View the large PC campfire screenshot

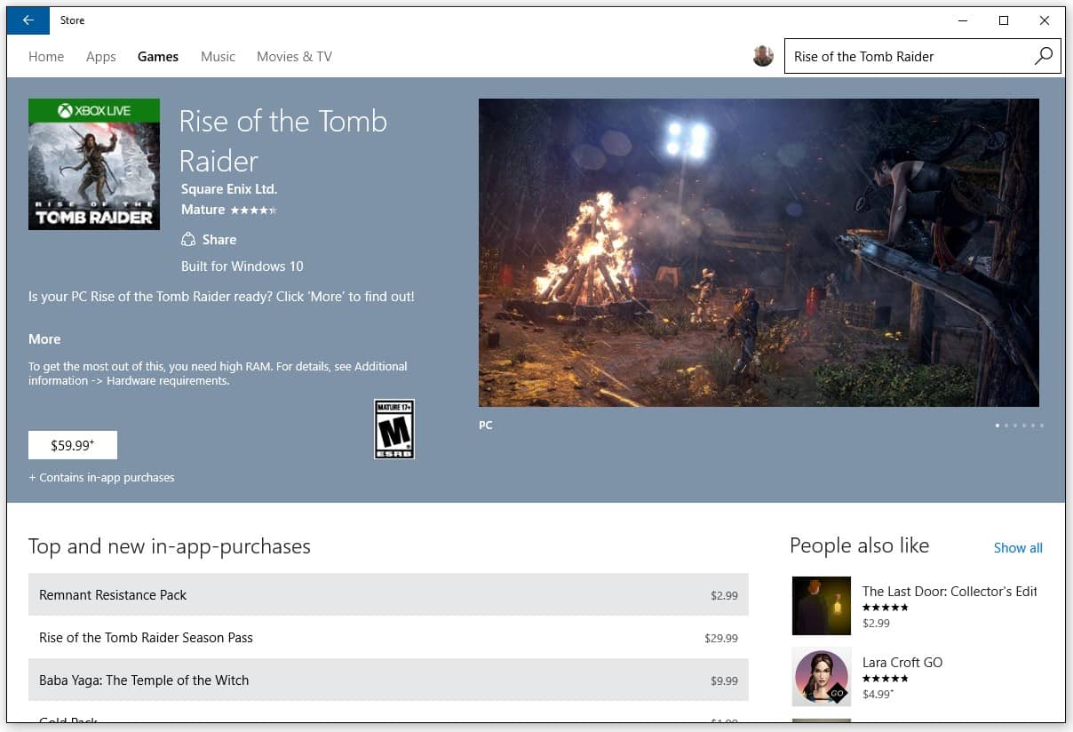coord(759,252)
